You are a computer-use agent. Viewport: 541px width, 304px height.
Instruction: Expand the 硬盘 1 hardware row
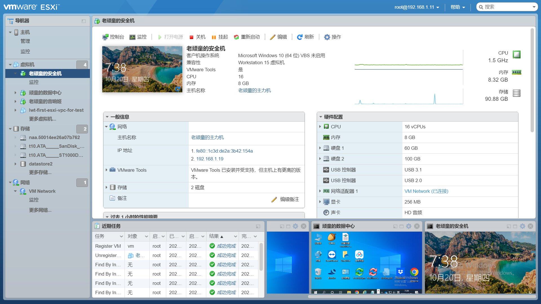click(320, 148)
